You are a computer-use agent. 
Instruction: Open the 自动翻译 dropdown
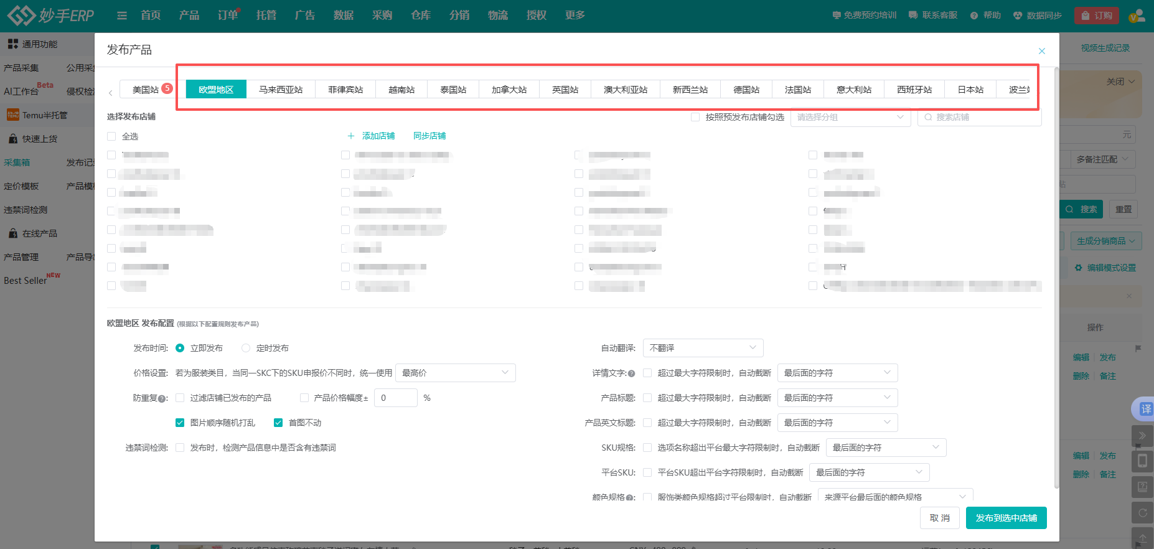(x=702, y=348)
